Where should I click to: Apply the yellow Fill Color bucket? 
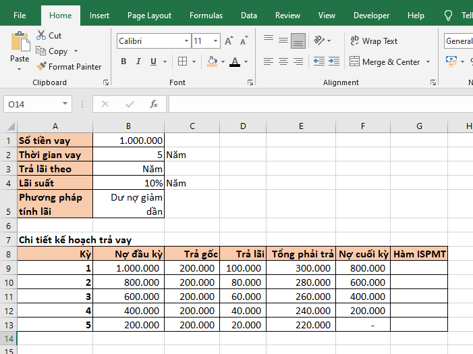click(212, 61)
